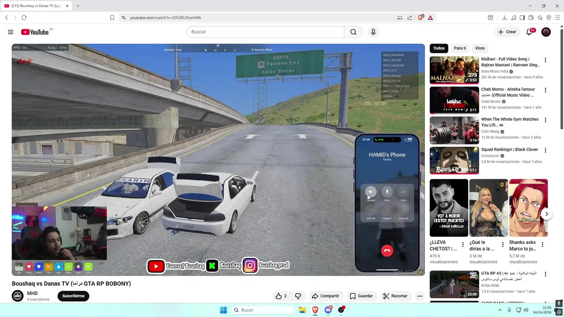Open Brave Leo AI assistant icon
The height and width of the screenshot is (317, 564).
pyautogui.click(x=540, y=18)
